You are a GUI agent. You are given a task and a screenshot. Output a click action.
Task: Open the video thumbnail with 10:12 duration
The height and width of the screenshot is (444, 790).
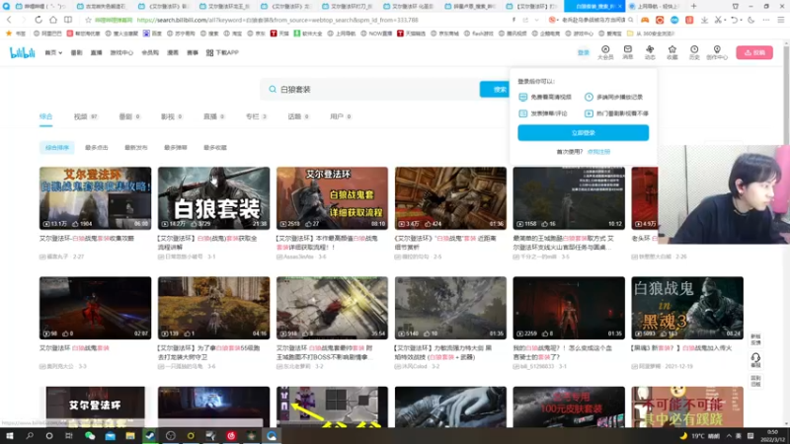click(569, 198)
